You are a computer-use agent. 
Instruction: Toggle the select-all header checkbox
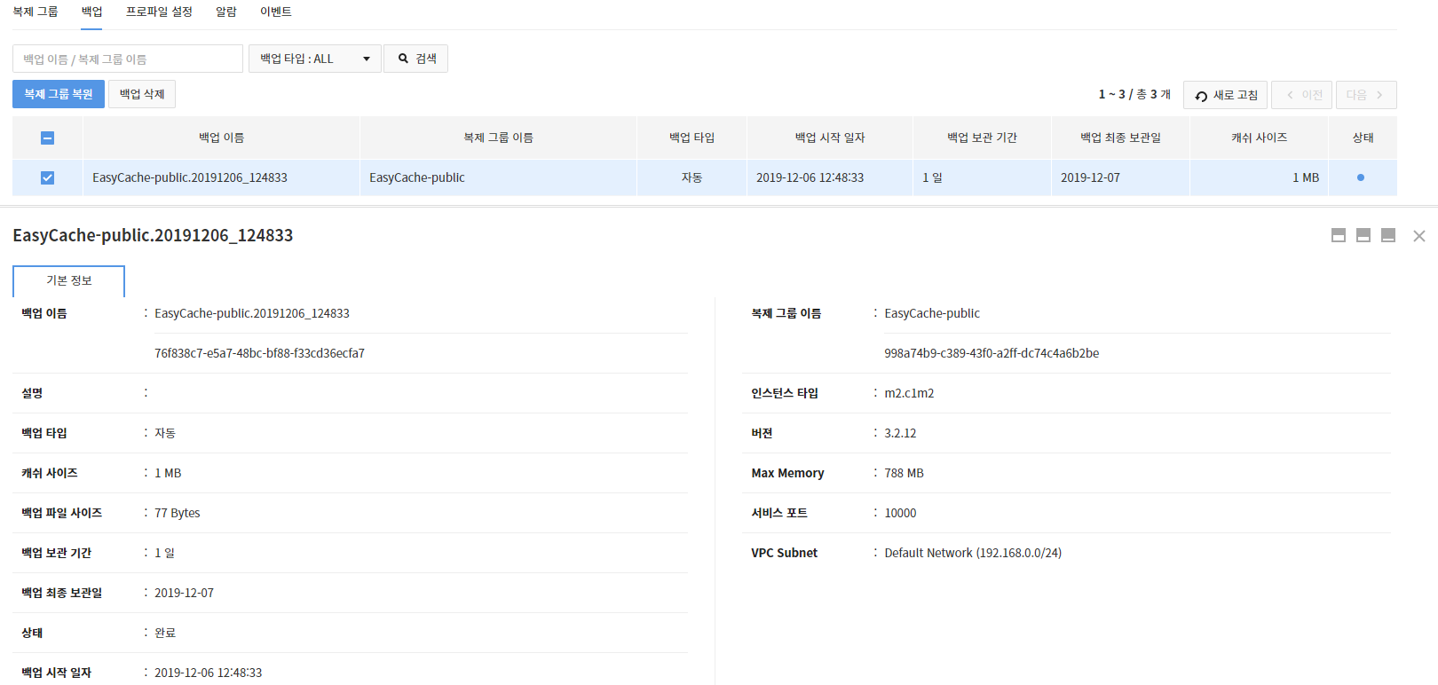pos(48,138)
